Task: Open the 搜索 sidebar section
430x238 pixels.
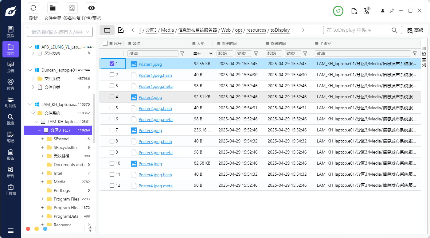Action: tap(10, 119)
